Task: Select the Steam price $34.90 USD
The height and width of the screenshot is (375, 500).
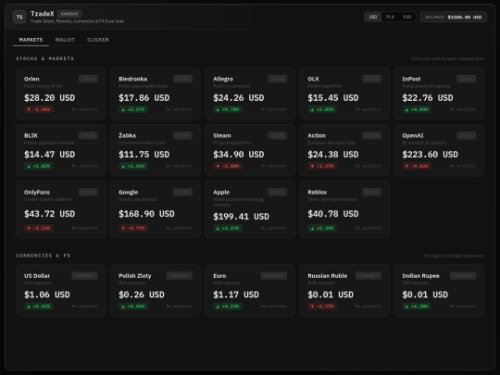Action: (x=239, y=155)
